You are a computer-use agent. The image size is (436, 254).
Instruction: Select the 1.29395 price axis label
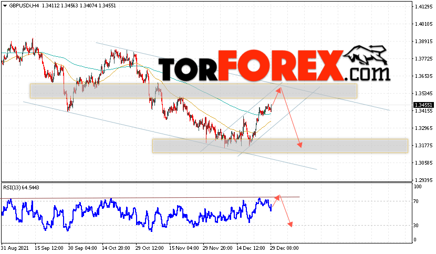point(423,180)
